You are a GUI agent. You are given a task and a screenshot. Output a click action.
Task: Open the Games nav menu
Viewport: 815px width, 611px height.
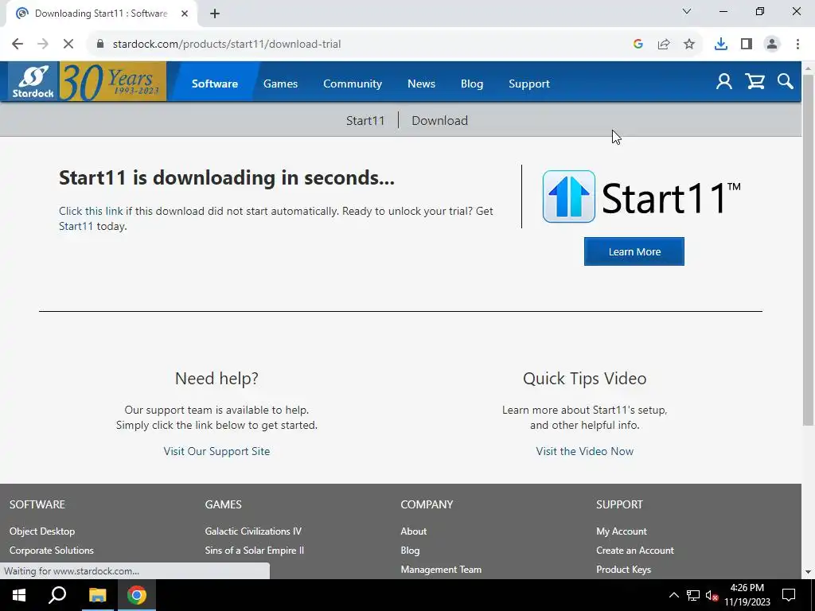click(280, 84)
